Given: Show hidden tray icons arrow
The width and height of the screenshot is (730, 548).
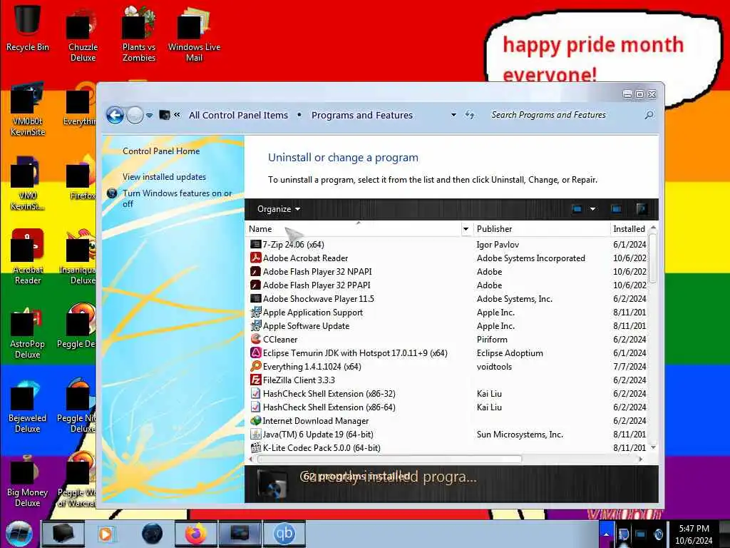Looking at the screenshot, I should pos(606,534).
